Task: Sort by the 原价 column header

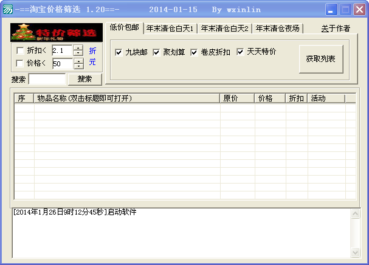Action: click(237, 98)
